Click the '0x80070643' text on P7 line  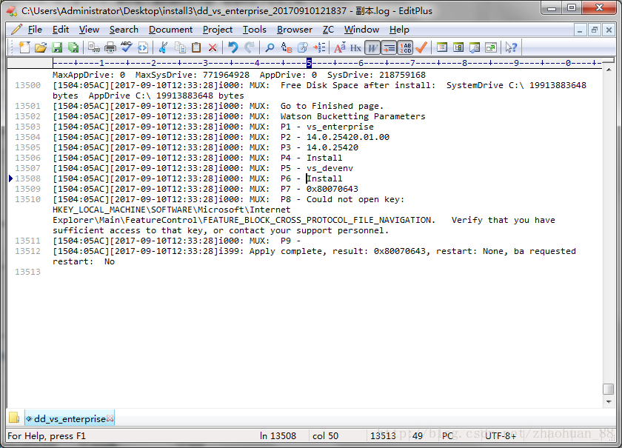click(332, 189)
